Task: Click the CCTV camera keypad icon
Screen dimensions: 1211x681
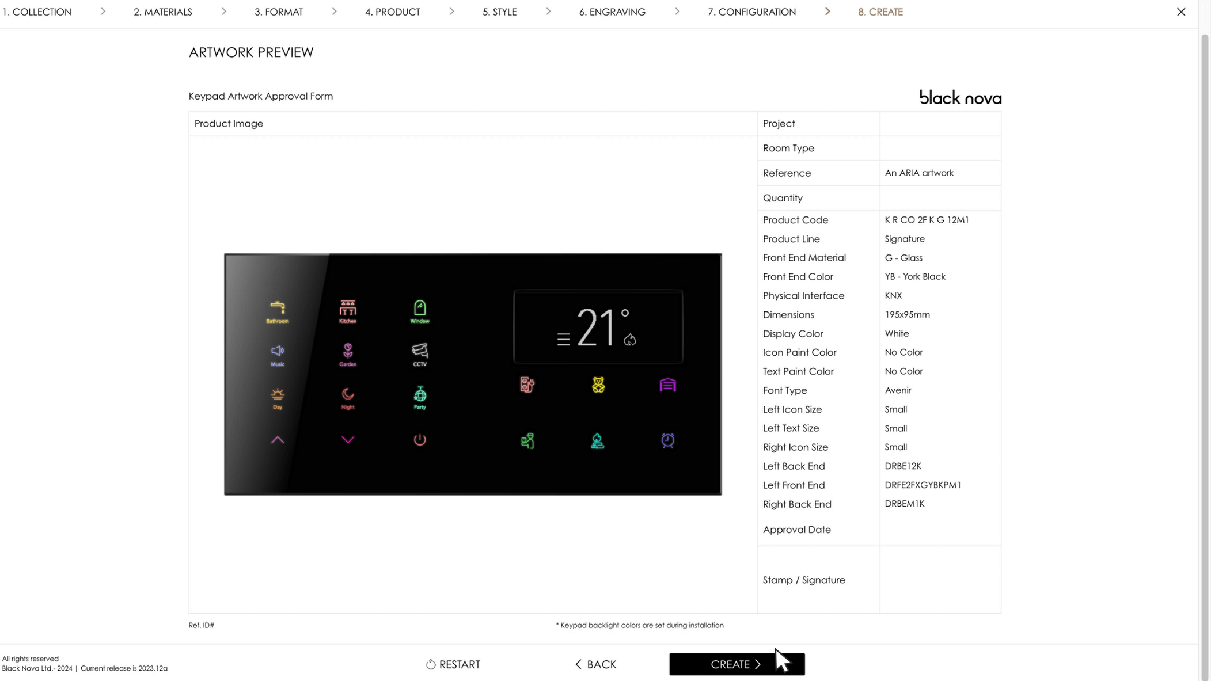Action: pos(420,351)
